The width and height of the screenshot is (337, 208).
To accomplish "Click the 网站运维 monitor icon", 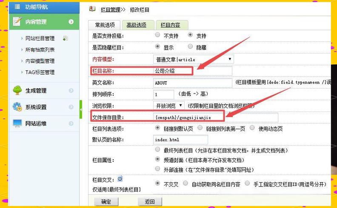I will tap(17, 123).
